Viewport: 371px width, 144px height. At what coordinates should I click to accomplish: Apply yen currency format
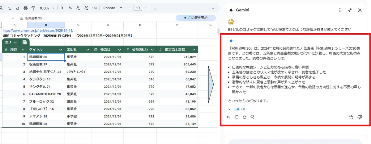pyautogui.click(x=62, y=8)
